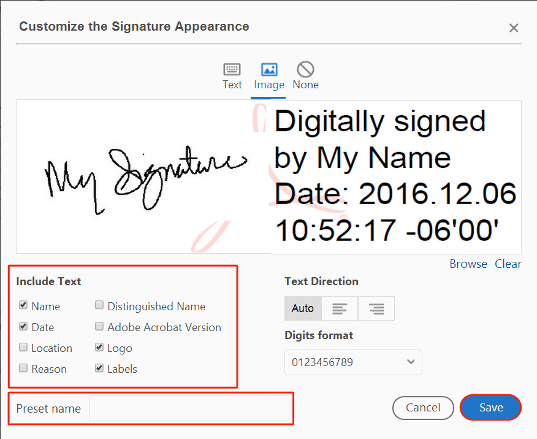537x439 pixels.
Task: Disable the Logo checkbox
Action: tap(99, 347)
